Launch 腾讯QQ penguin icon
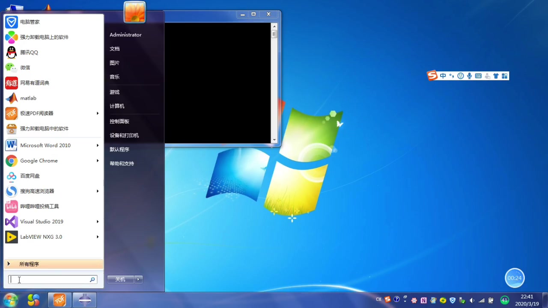 click(x=12, y=52)
